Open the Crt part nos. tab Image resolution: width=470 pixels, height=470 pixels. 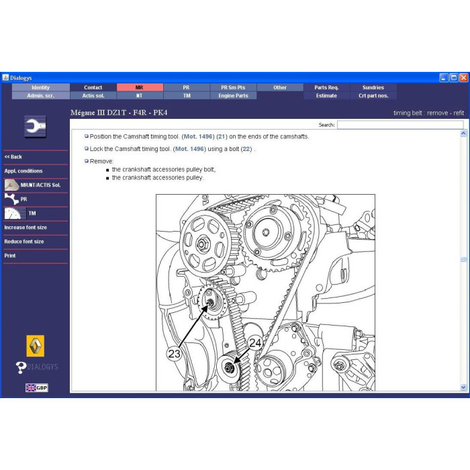click(373, 95)
